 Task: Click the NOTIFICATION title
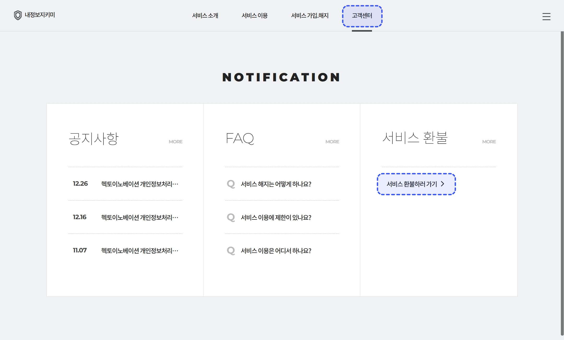tap(281, 77)
